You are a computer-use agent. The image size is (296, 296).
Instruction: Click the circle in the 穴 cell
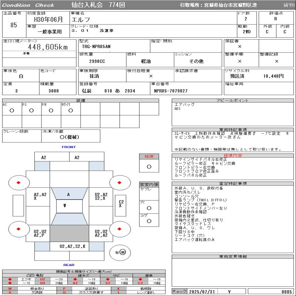pos(149,208)
